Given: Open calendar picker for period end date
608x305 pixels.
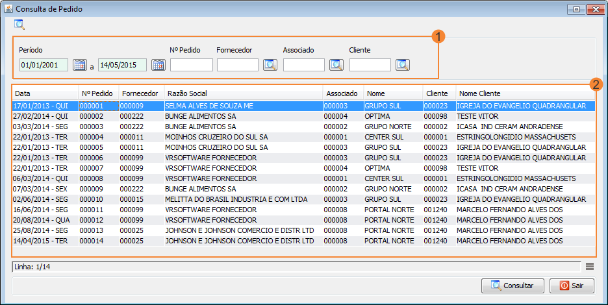Looking at the screenshot, I should [158, 65].
